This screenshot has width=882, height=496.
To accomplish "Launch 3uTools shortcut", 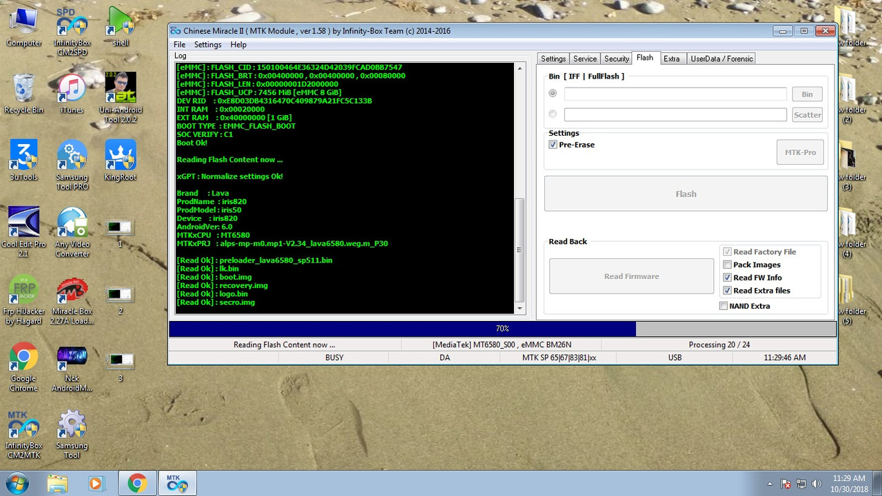I will (x=23, y=161).
